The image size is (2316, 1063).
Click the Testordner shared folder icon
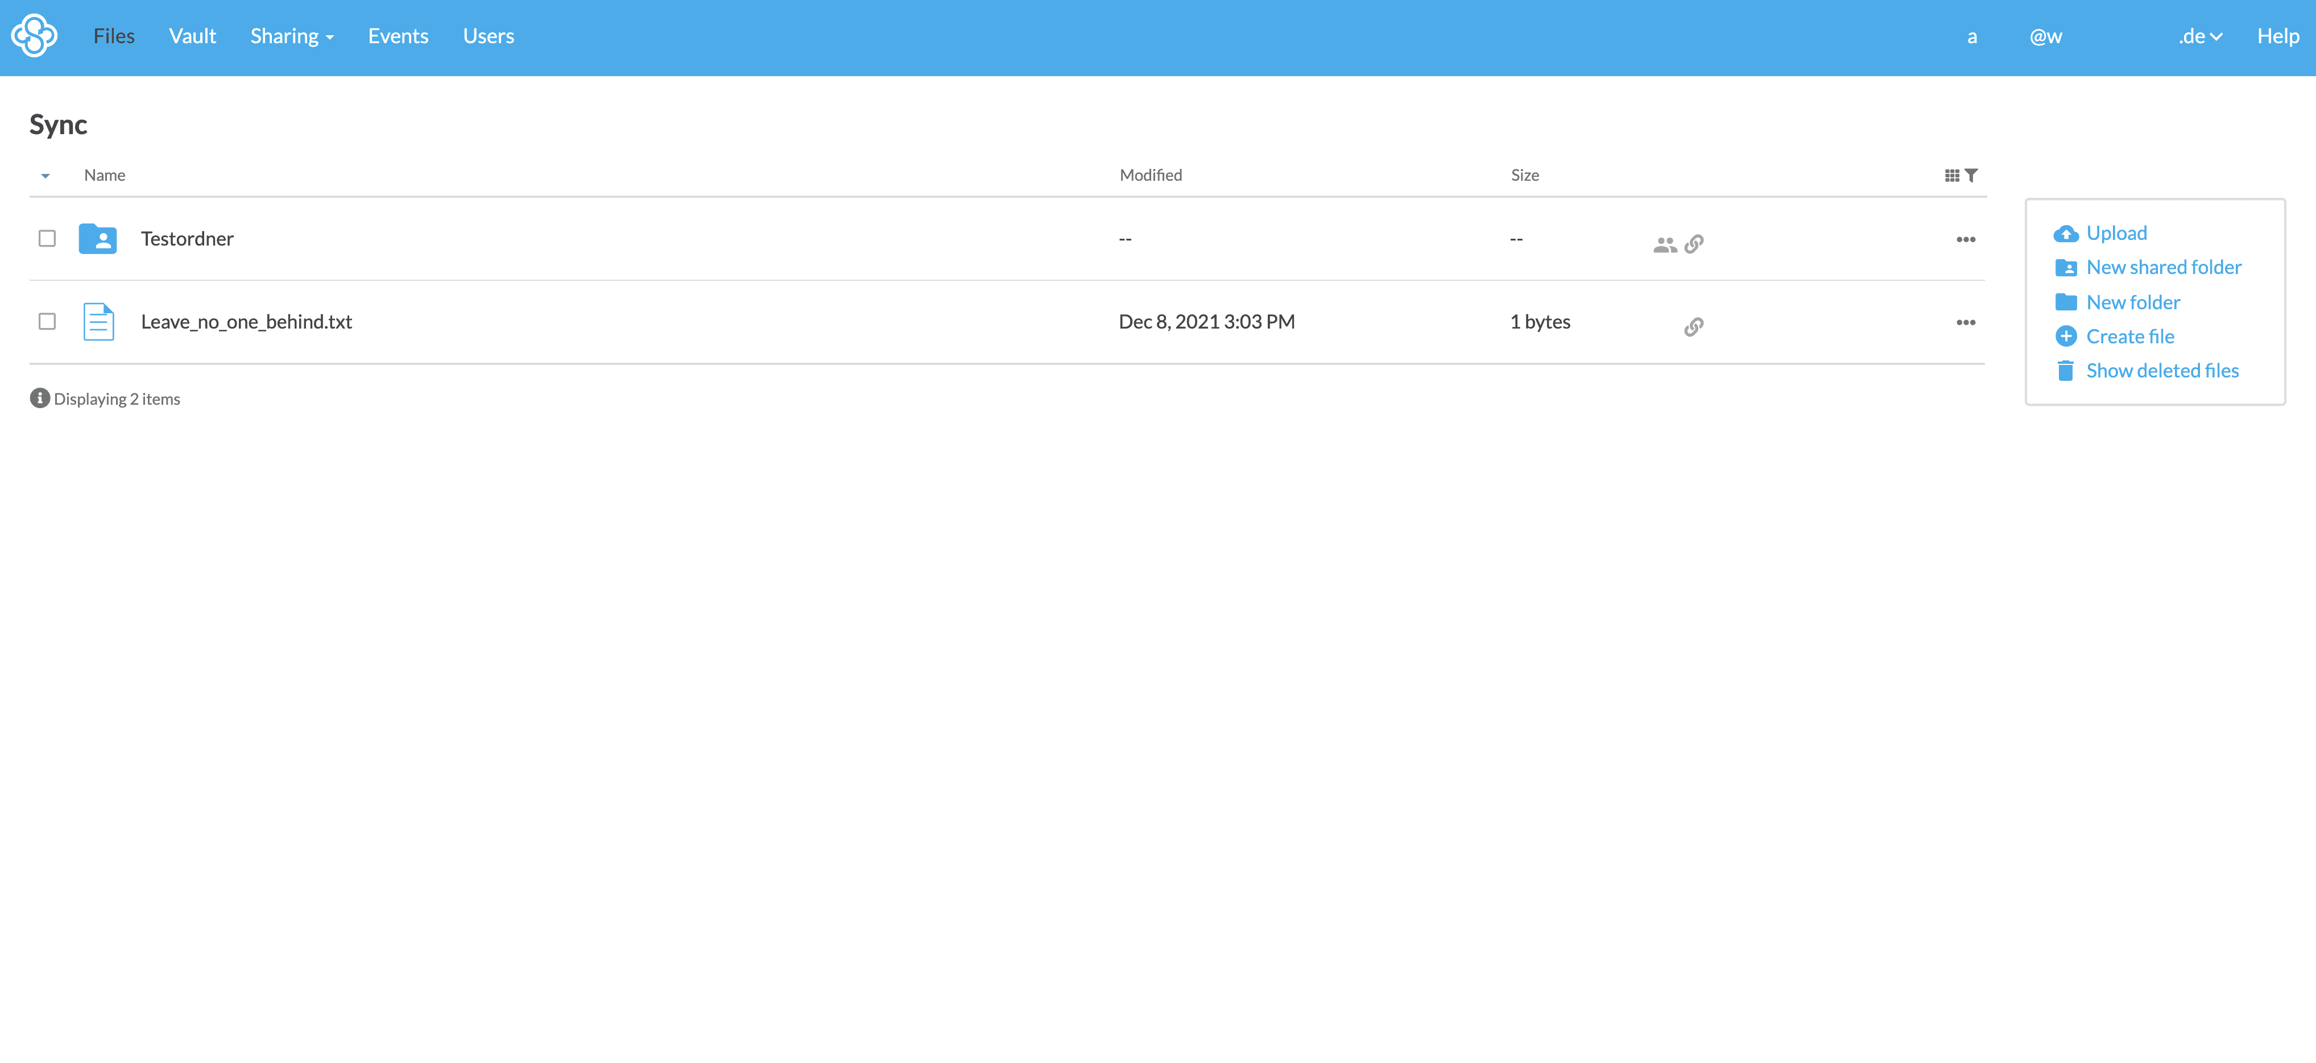(x=98, y=239)
